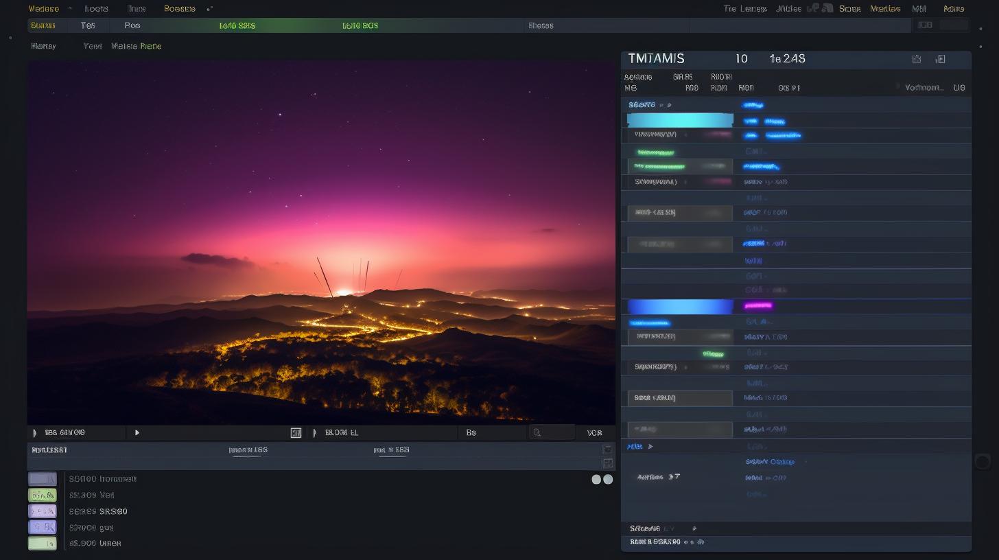Click the lower small icon right of timeline header
This screenshot has width=999, height=560.
[607, 463]
